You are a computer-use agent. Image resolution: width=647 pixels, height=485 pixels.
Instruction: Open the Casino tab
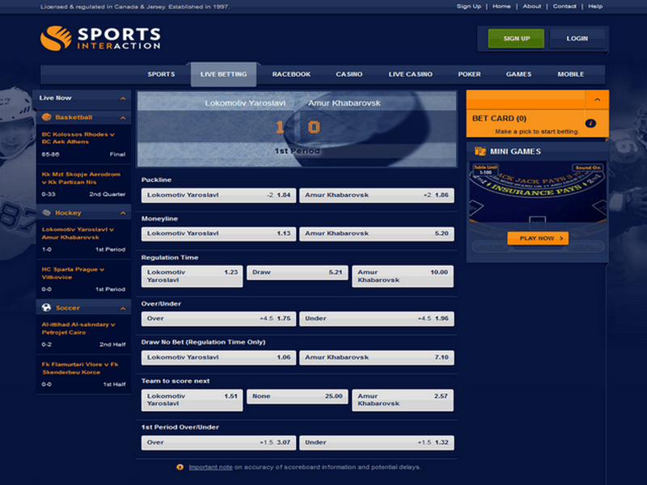click(349, 74)
